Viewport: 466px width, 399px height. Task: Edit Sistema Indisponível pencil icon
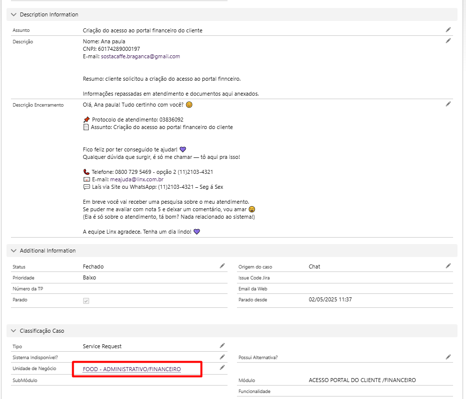[x=223, y=357]
